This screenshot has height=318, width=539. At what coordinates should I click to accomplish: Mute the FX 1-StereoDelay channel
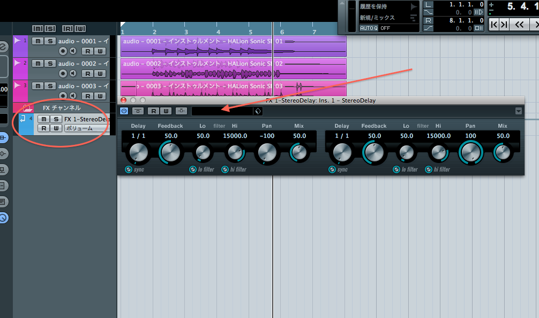coord(43,119)
